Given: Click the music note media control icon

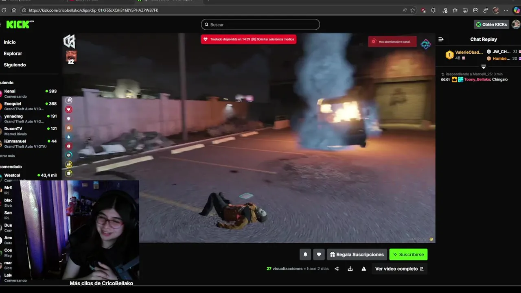Looking at the screenshot, I should pos(444,10).
